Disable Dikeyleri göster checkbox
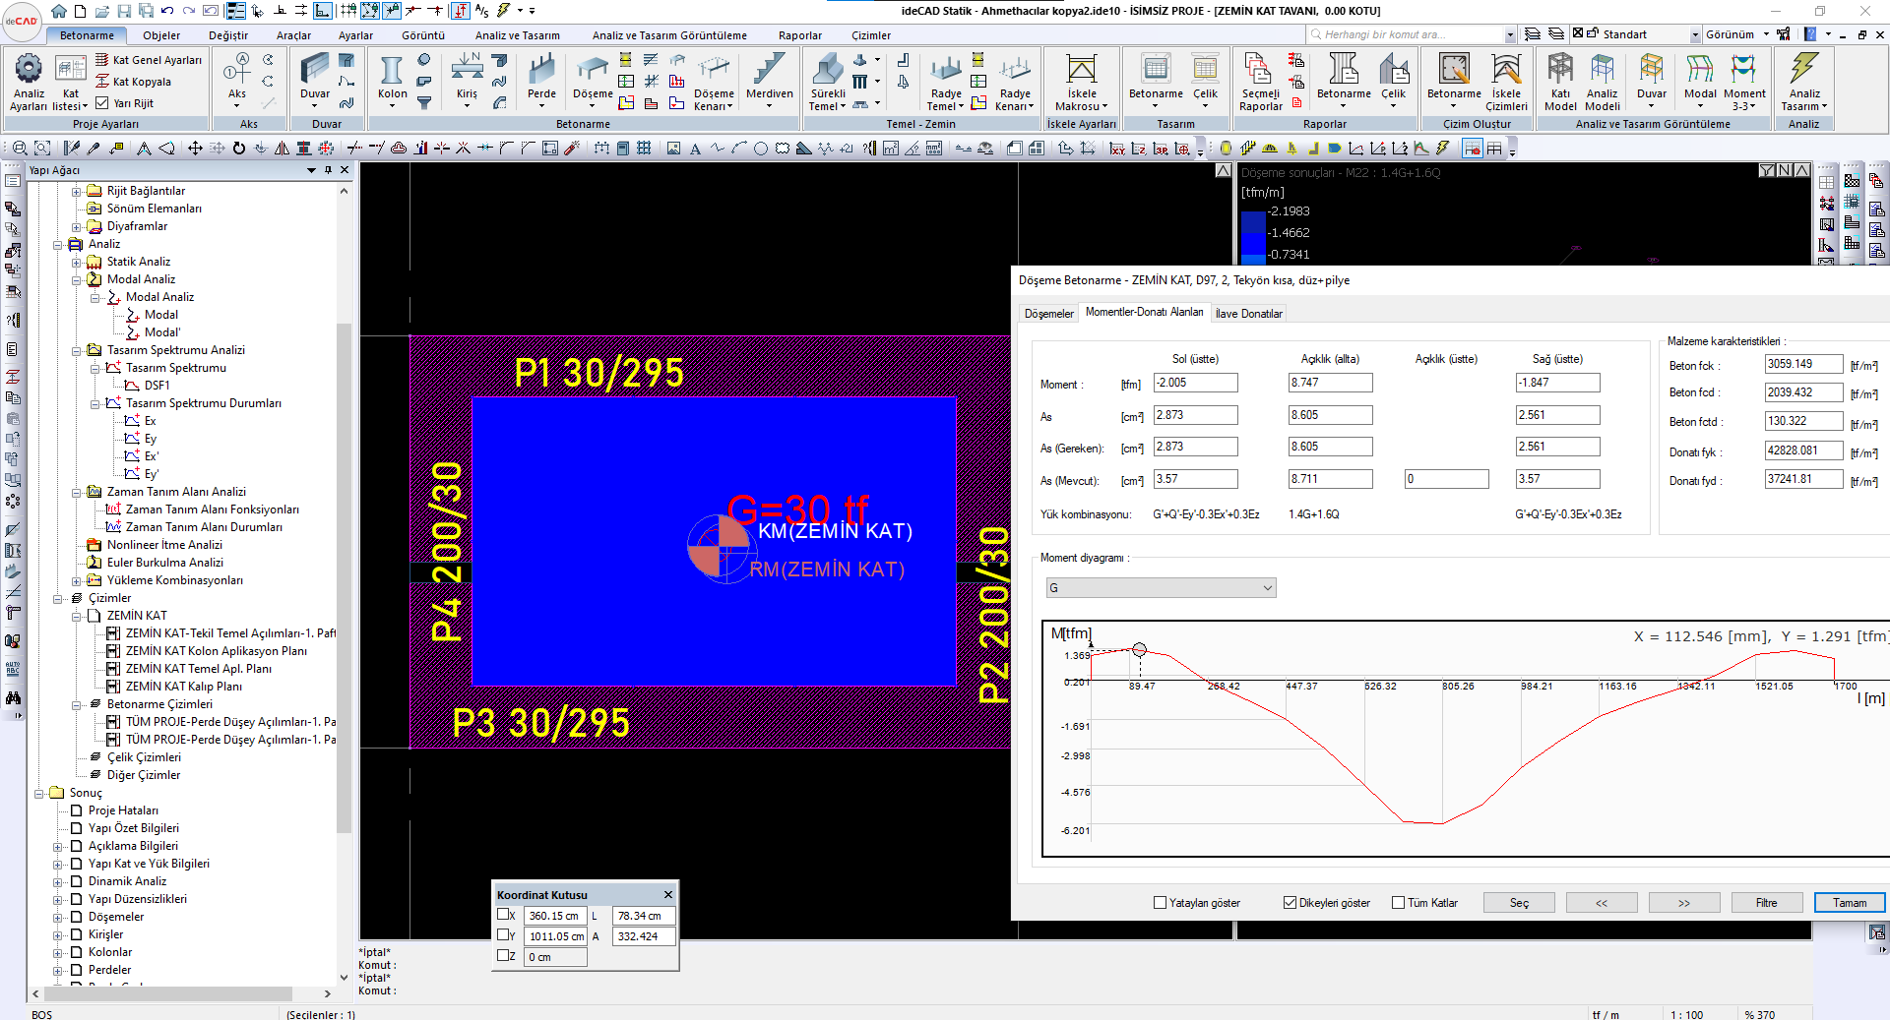The image size is (1890, 1020). pyautogui.click(x=1290, y=903)
